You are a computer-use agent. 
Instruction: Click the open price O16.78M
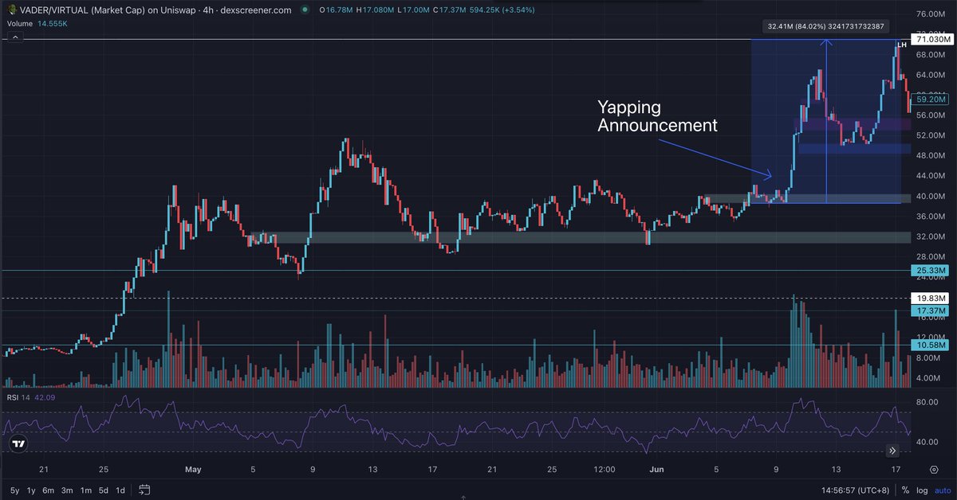[x=336, y=10]
